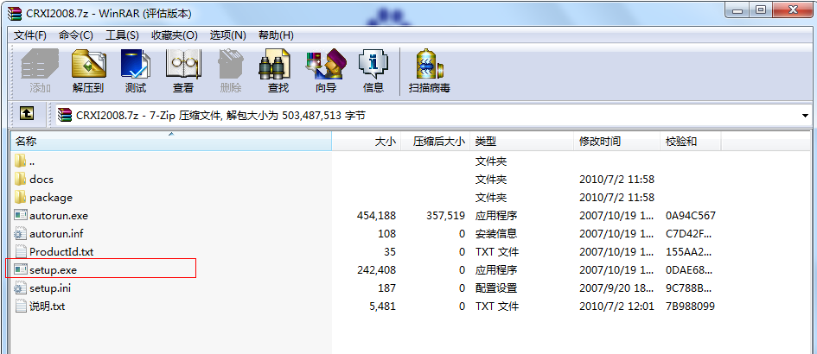Go up one folder level button
Screen dimensions: 817x354
pos(27,113)
